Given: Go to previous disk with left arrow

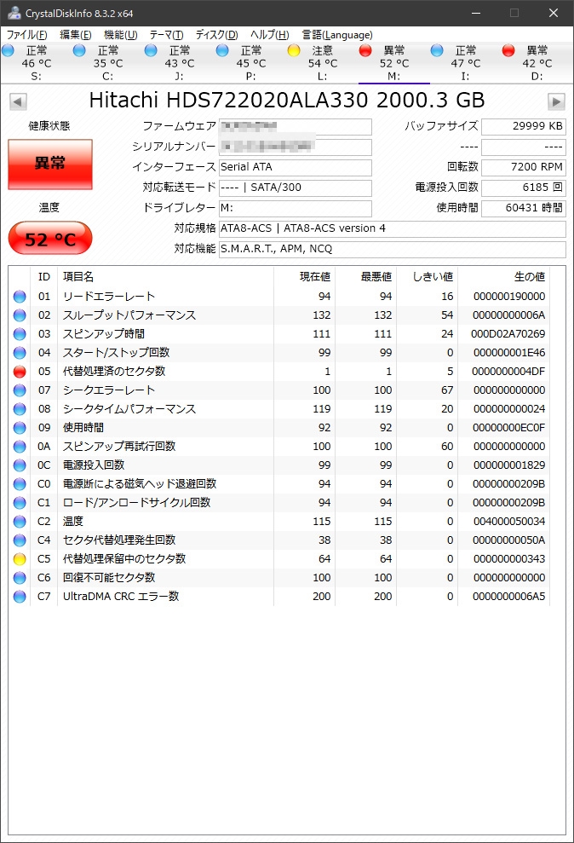Looking at the screenshot, I should (18, 101).
